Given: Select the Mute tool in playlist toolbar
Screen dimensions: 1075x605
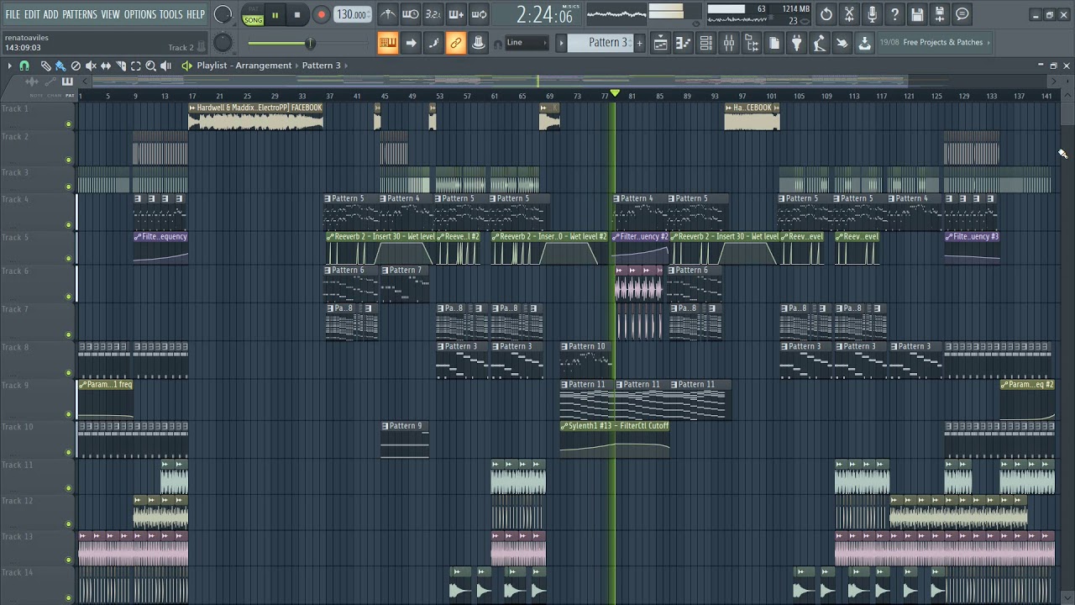Looking at the screenshot, I should [x=91, y=66].
